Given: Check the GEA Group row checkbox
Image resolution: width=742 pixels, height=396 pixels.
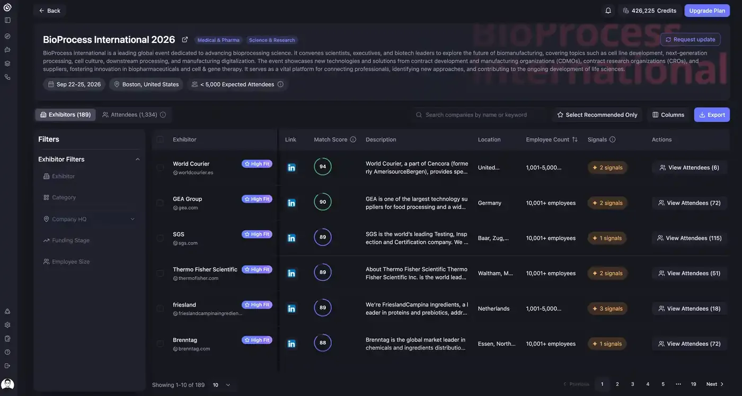Looking at the screenshot, I should (x=160, y=203).
